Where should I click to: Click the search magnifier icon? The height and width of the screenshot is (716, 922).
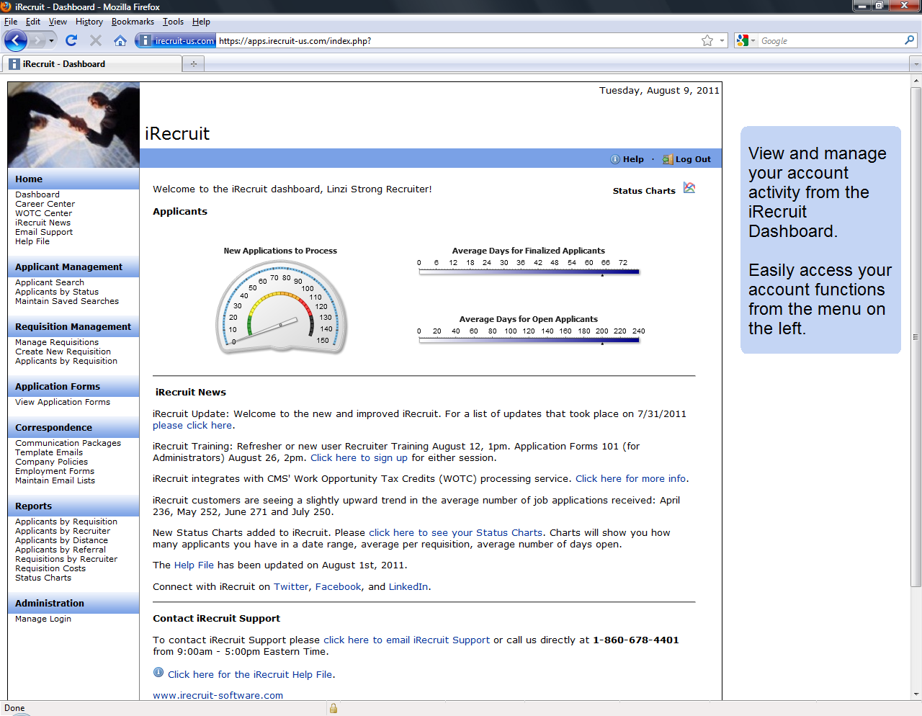click(x=910, y=40)
